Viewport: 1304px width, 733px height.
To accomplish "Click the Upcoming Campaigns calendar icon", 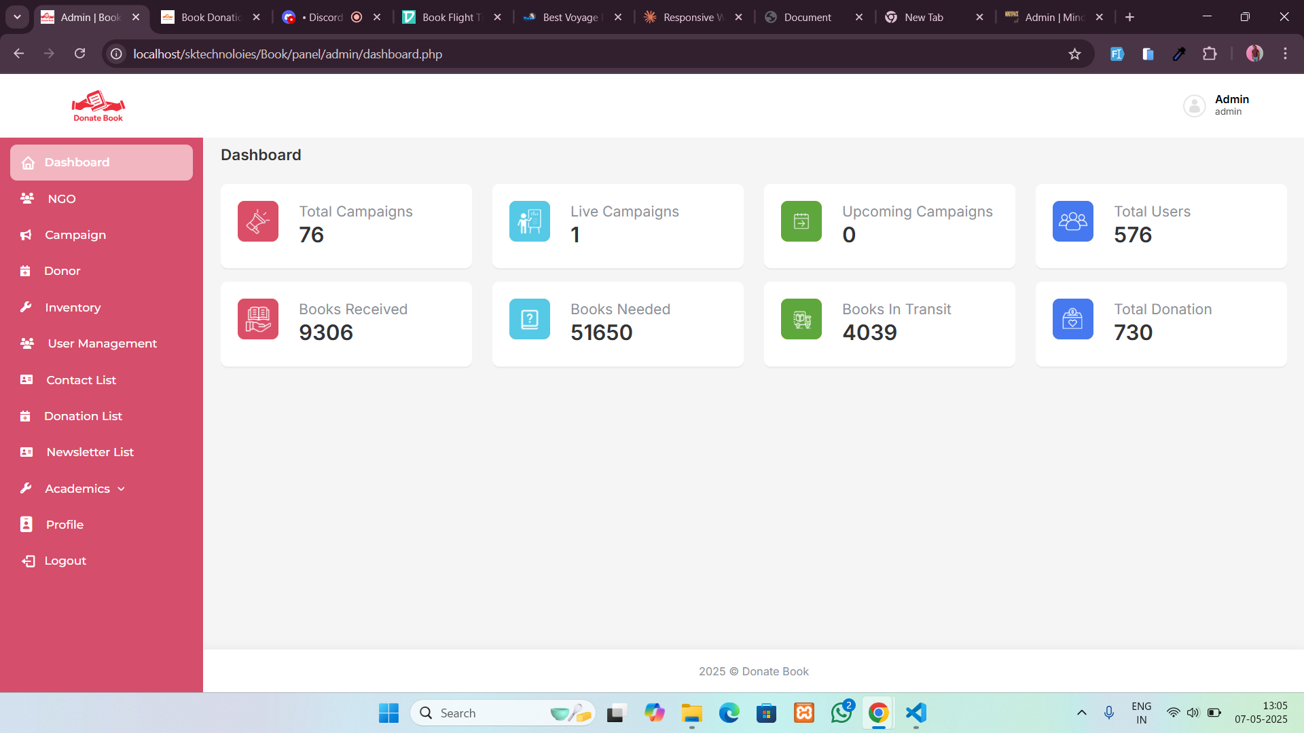I will (801, 221).
